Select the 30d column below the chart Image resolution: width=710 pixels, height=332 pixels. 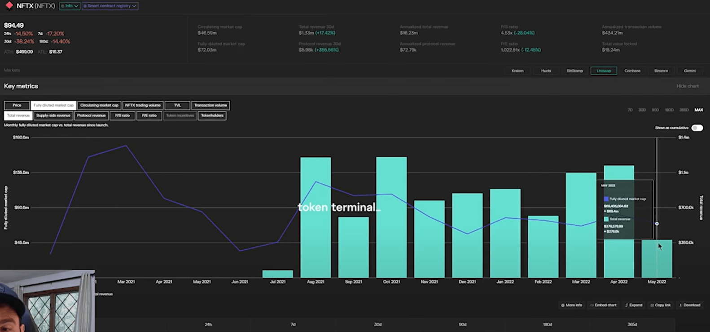378,324
